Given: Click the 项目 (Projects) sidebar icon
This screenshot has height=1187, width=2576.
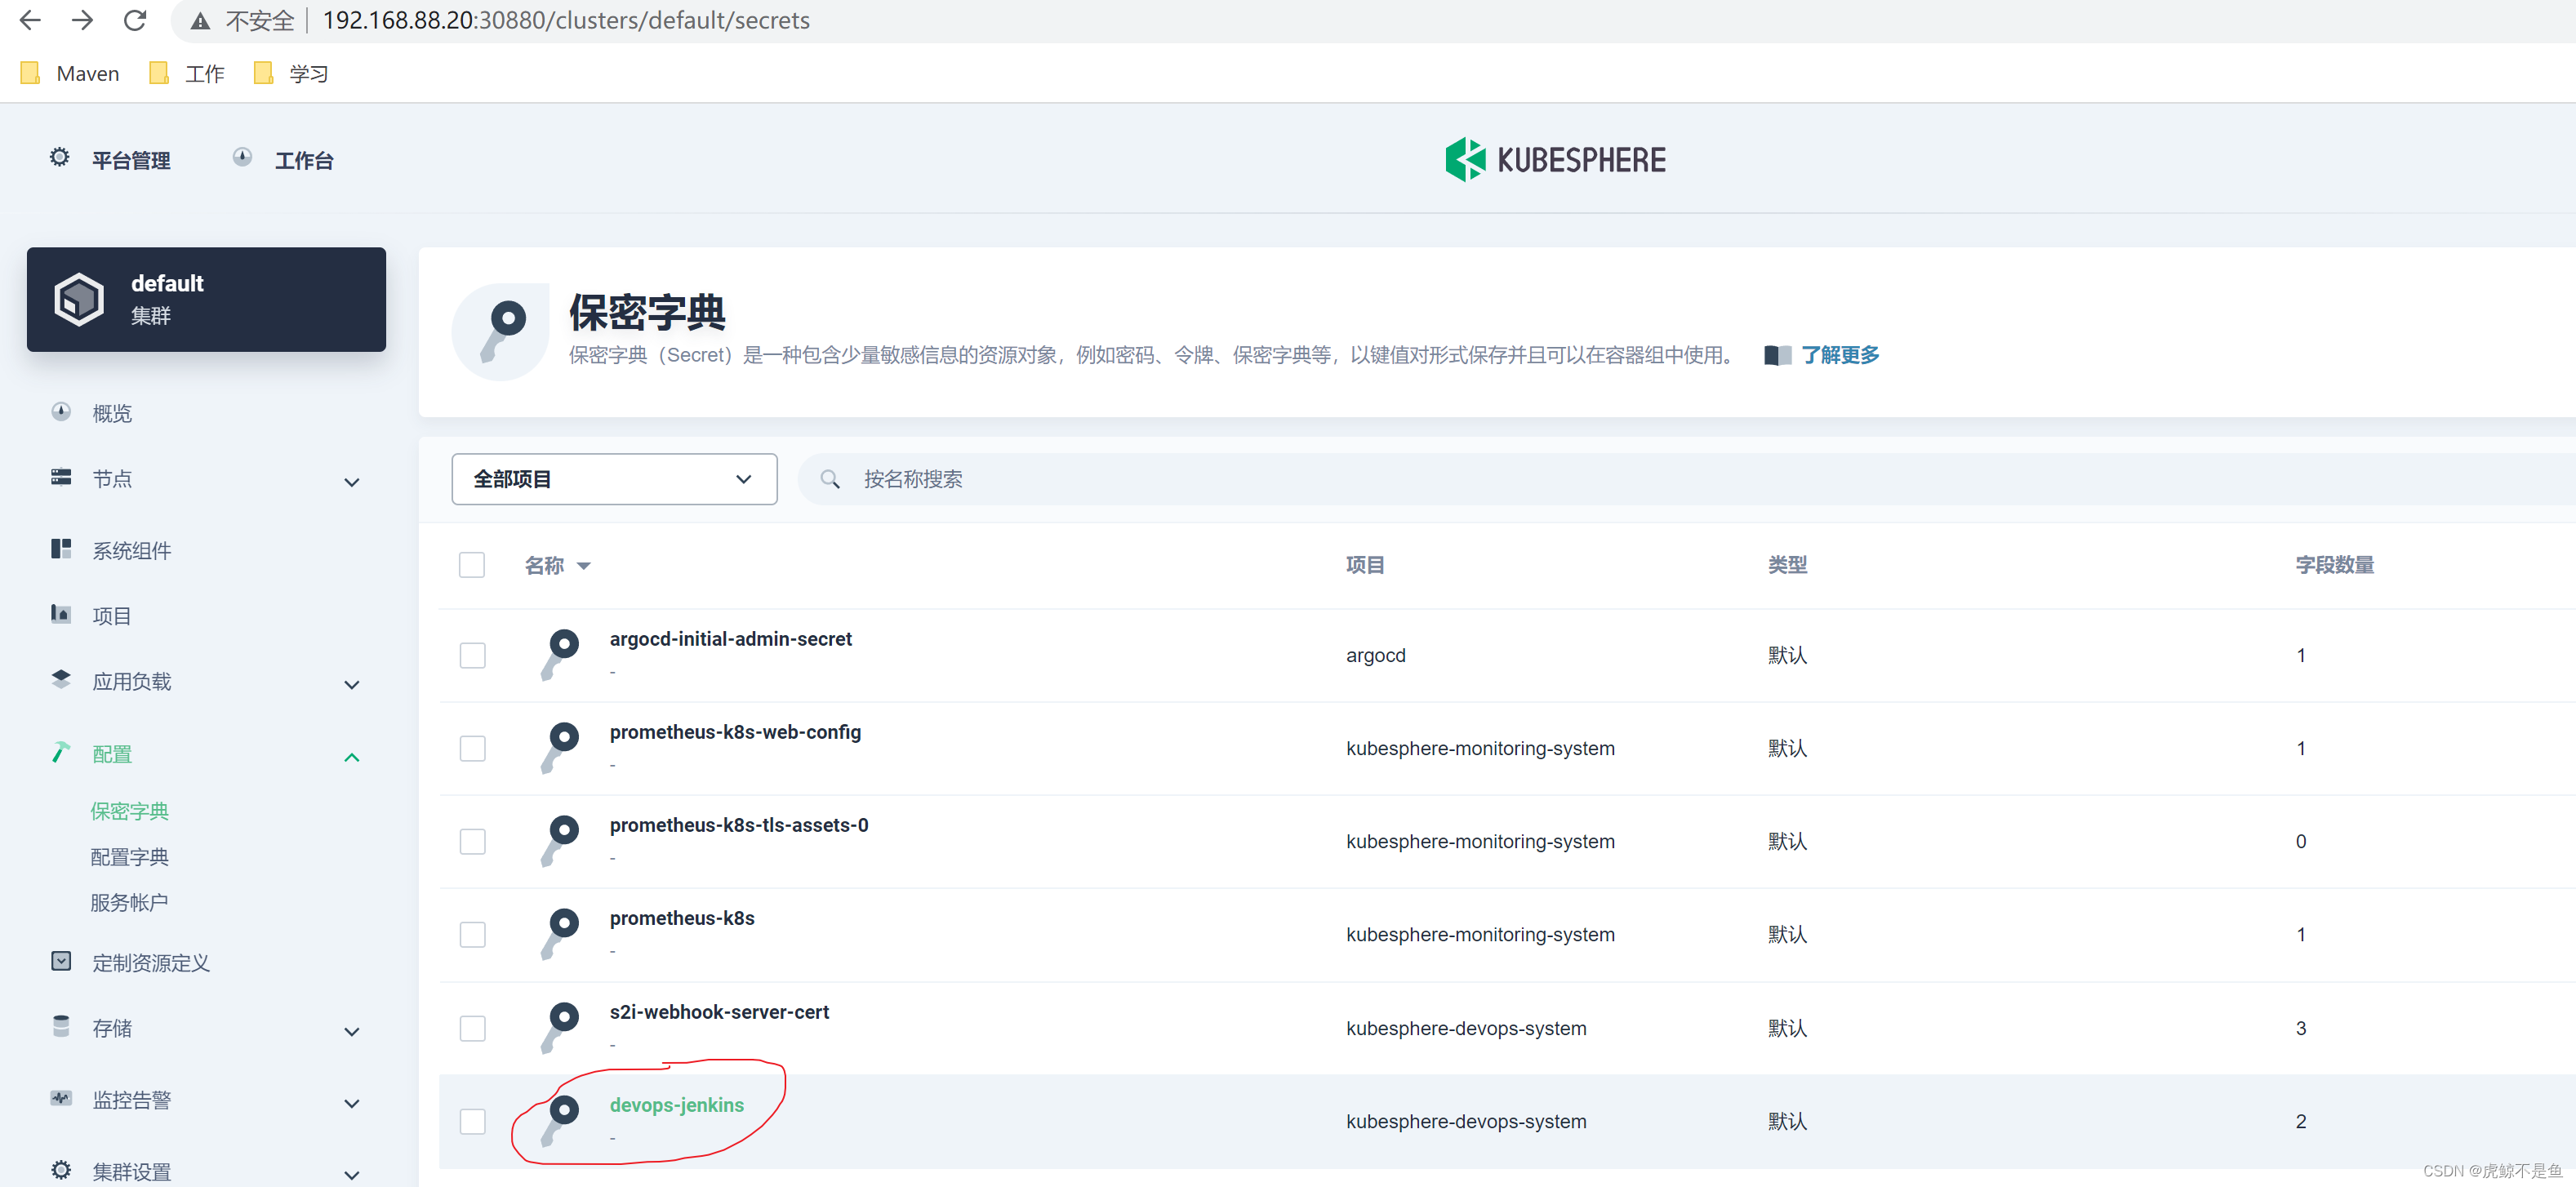Looking at the screenshot, I should click(x=61, y=615).
